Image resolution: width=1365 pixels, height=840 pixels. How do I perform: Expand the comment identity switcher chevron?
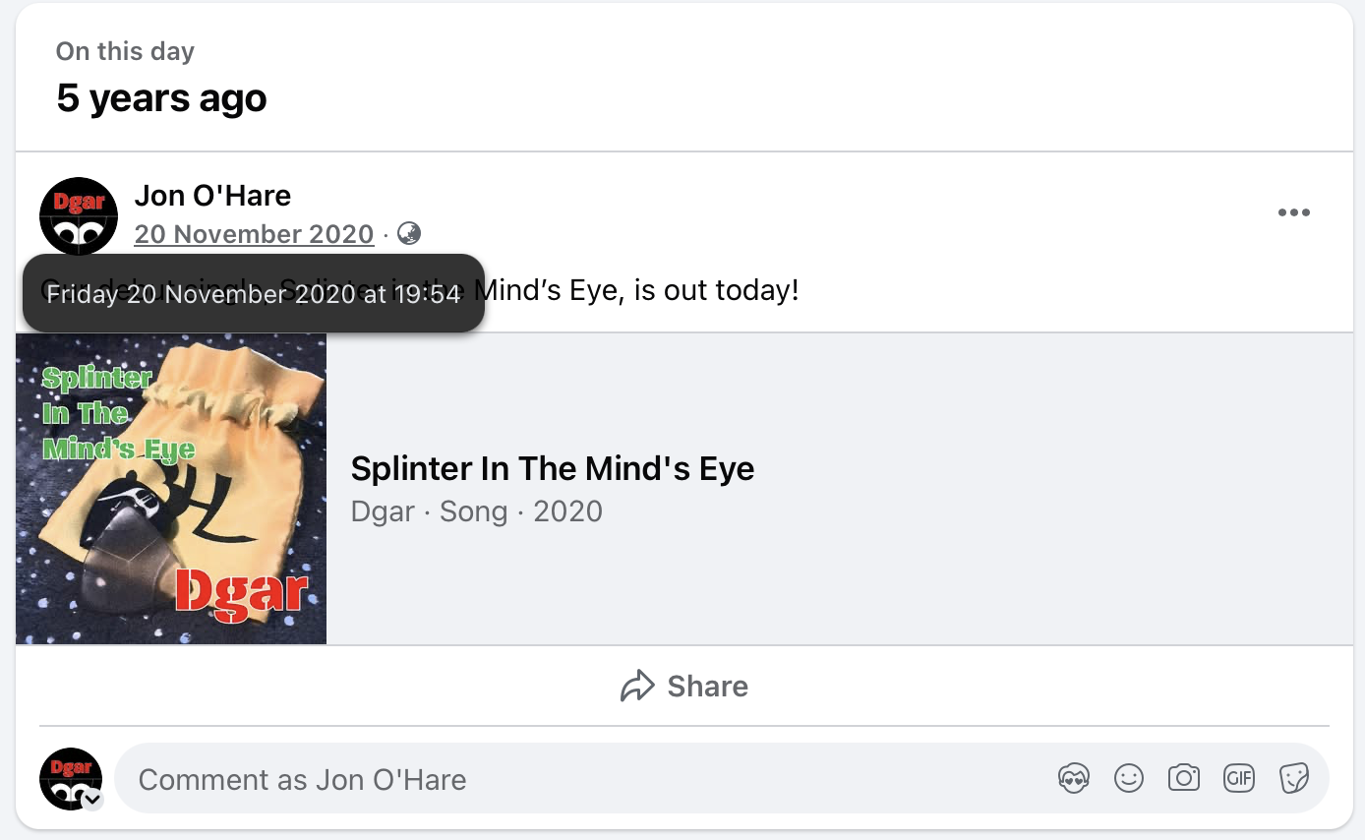(93, 799)
